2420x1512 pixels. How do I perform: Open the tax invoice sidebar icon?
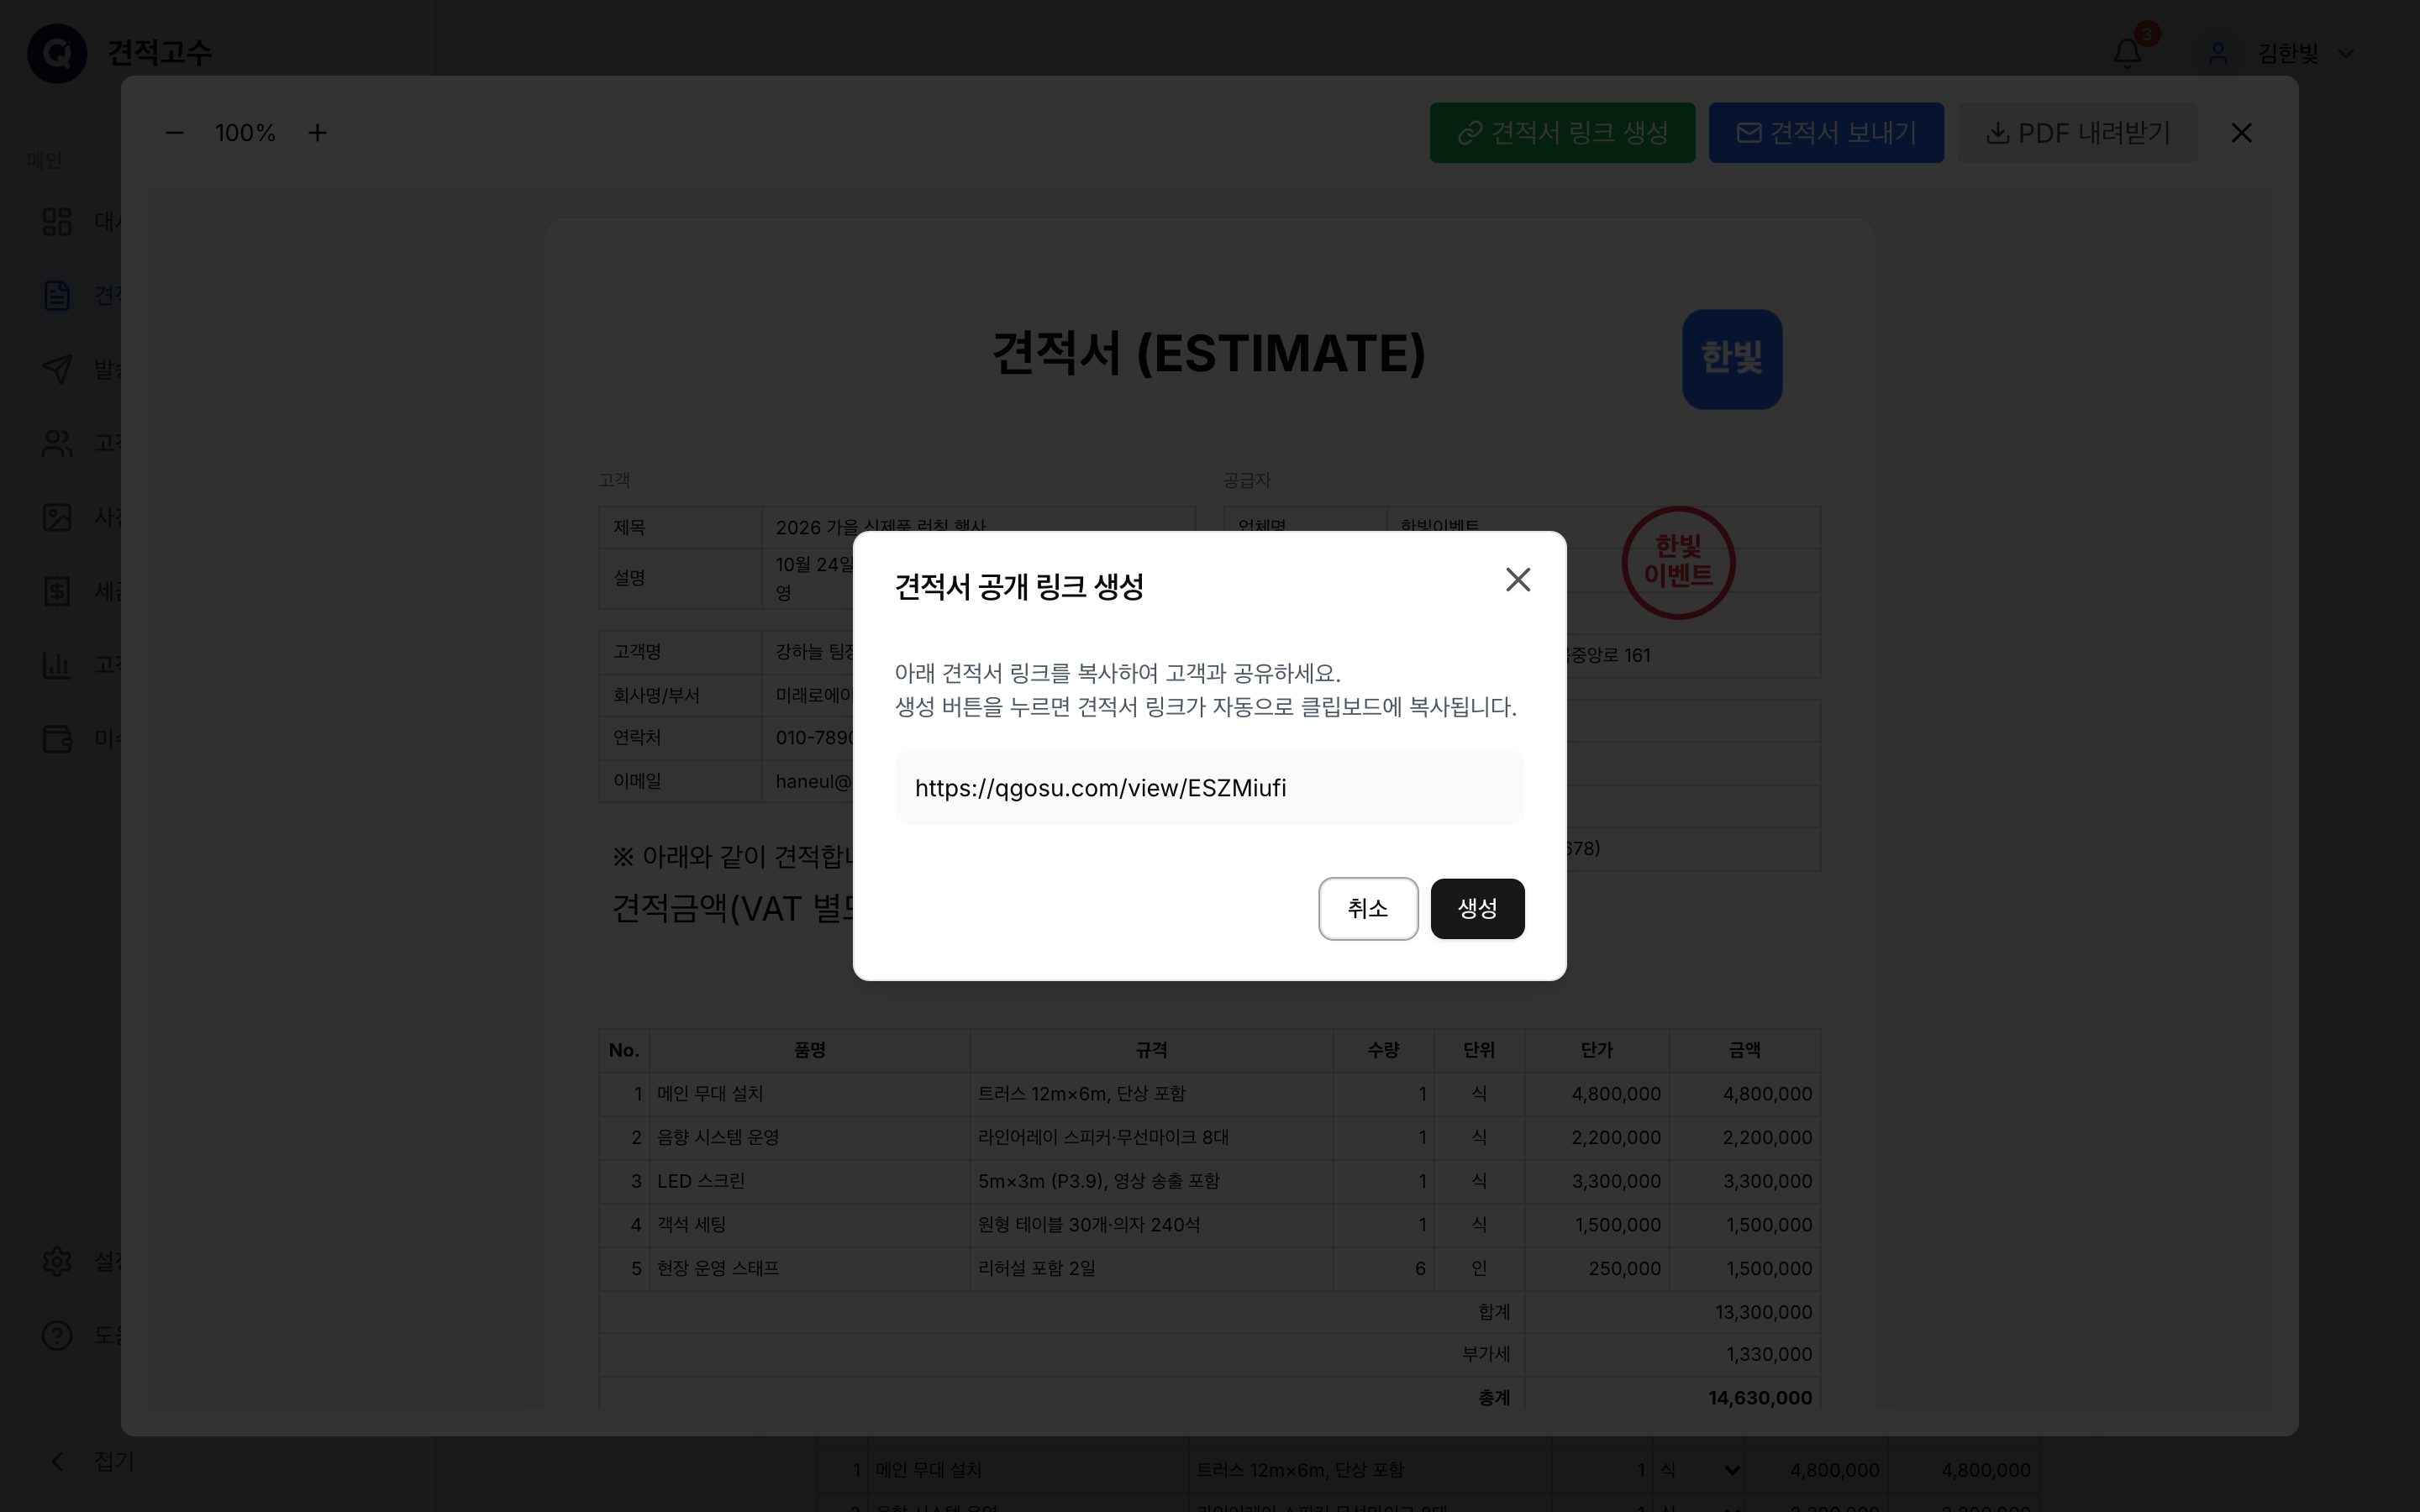(57, 591)
